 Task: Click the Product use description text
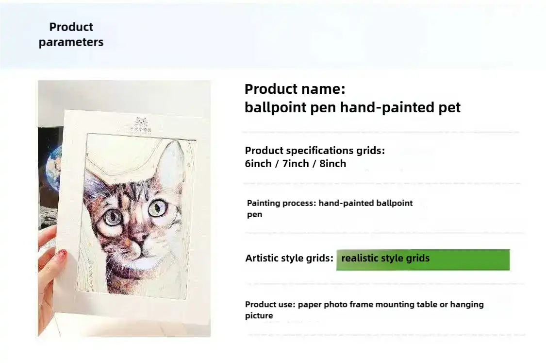[364, 310]
